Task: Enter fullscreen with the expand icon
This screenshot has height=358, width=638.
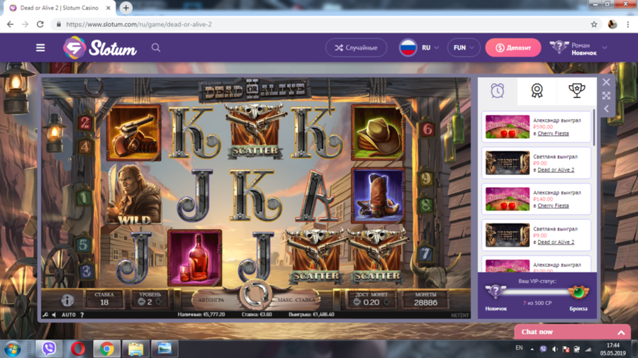Action: [x=606, y=95]
